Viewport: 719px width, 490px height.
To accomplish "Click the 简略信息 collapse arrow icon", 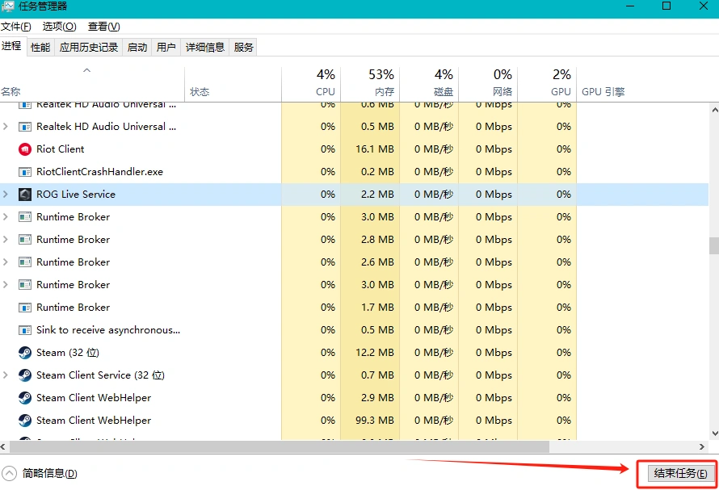I will tap(9, 474).
